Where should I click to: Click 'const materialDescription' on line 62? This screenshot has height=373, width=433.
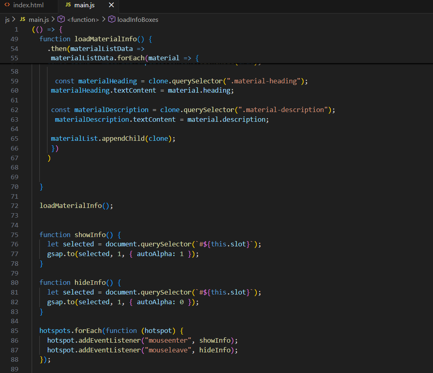[100, 110]
